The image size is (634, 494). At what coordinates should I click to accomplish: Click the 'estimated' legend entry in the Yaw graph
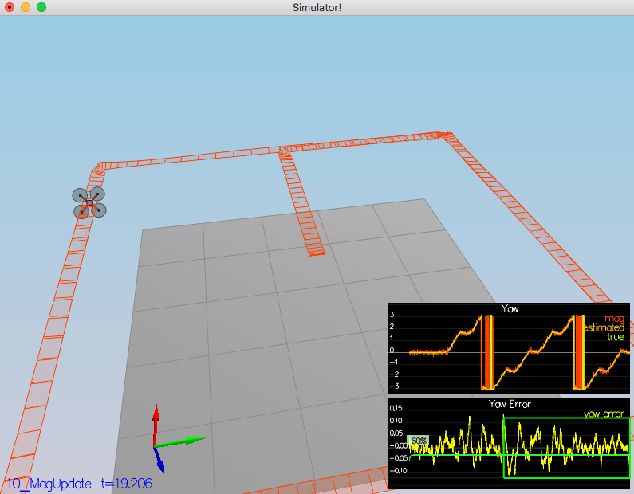tap(604, 327)
